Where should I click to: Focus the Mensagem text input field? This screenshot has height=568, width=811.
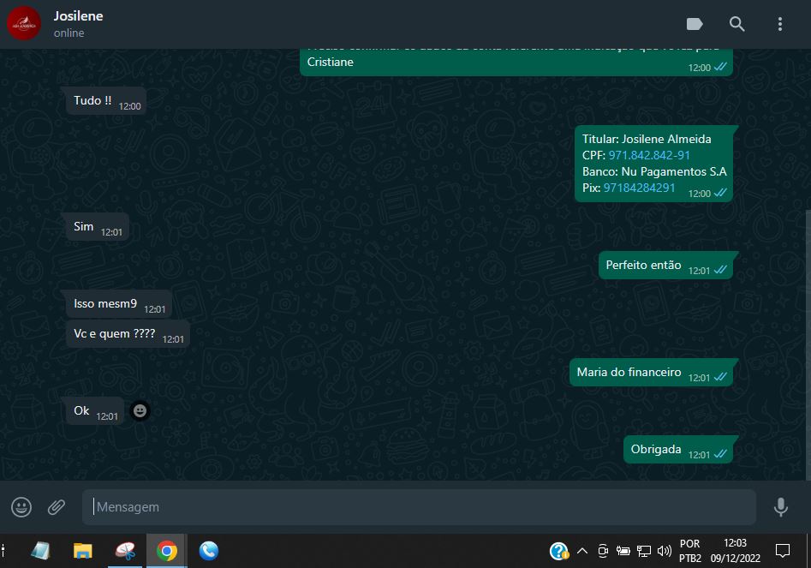[x=420, y=507]
